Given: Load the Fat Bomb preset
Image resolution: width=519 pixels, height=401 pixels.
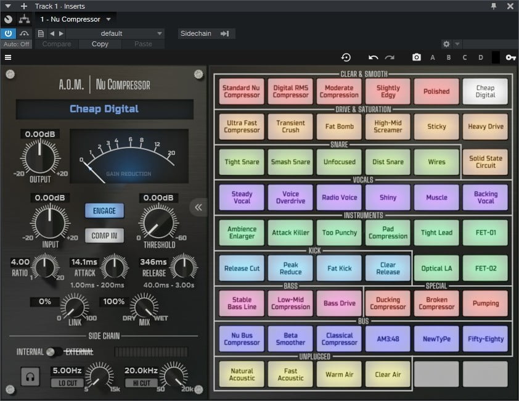Looking at the screenshot, I should [339, 126].
